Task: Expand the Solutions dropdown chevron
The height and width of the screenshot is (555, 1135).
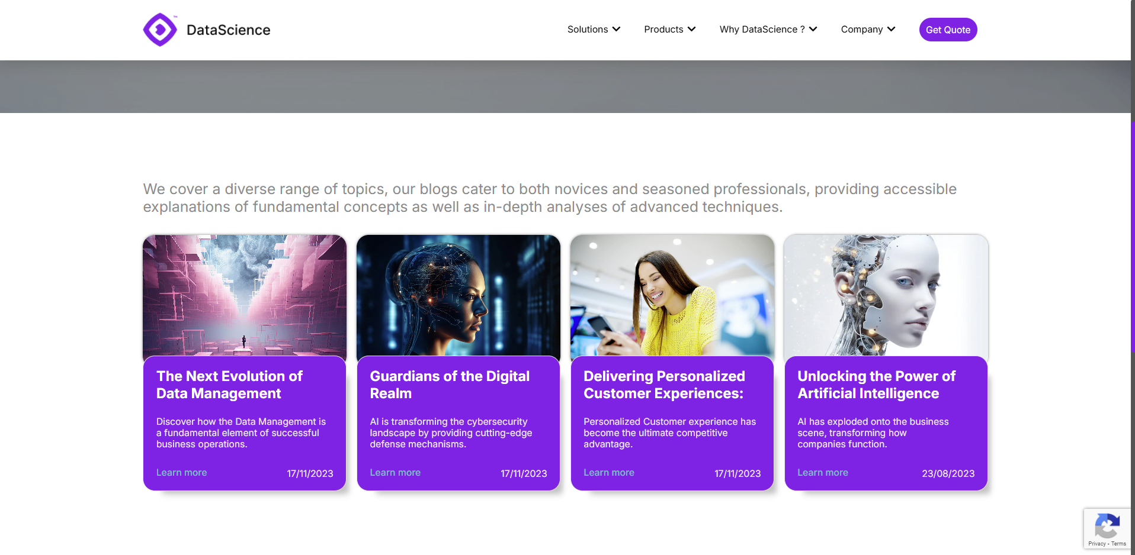Action: click(x=617, y=29)
